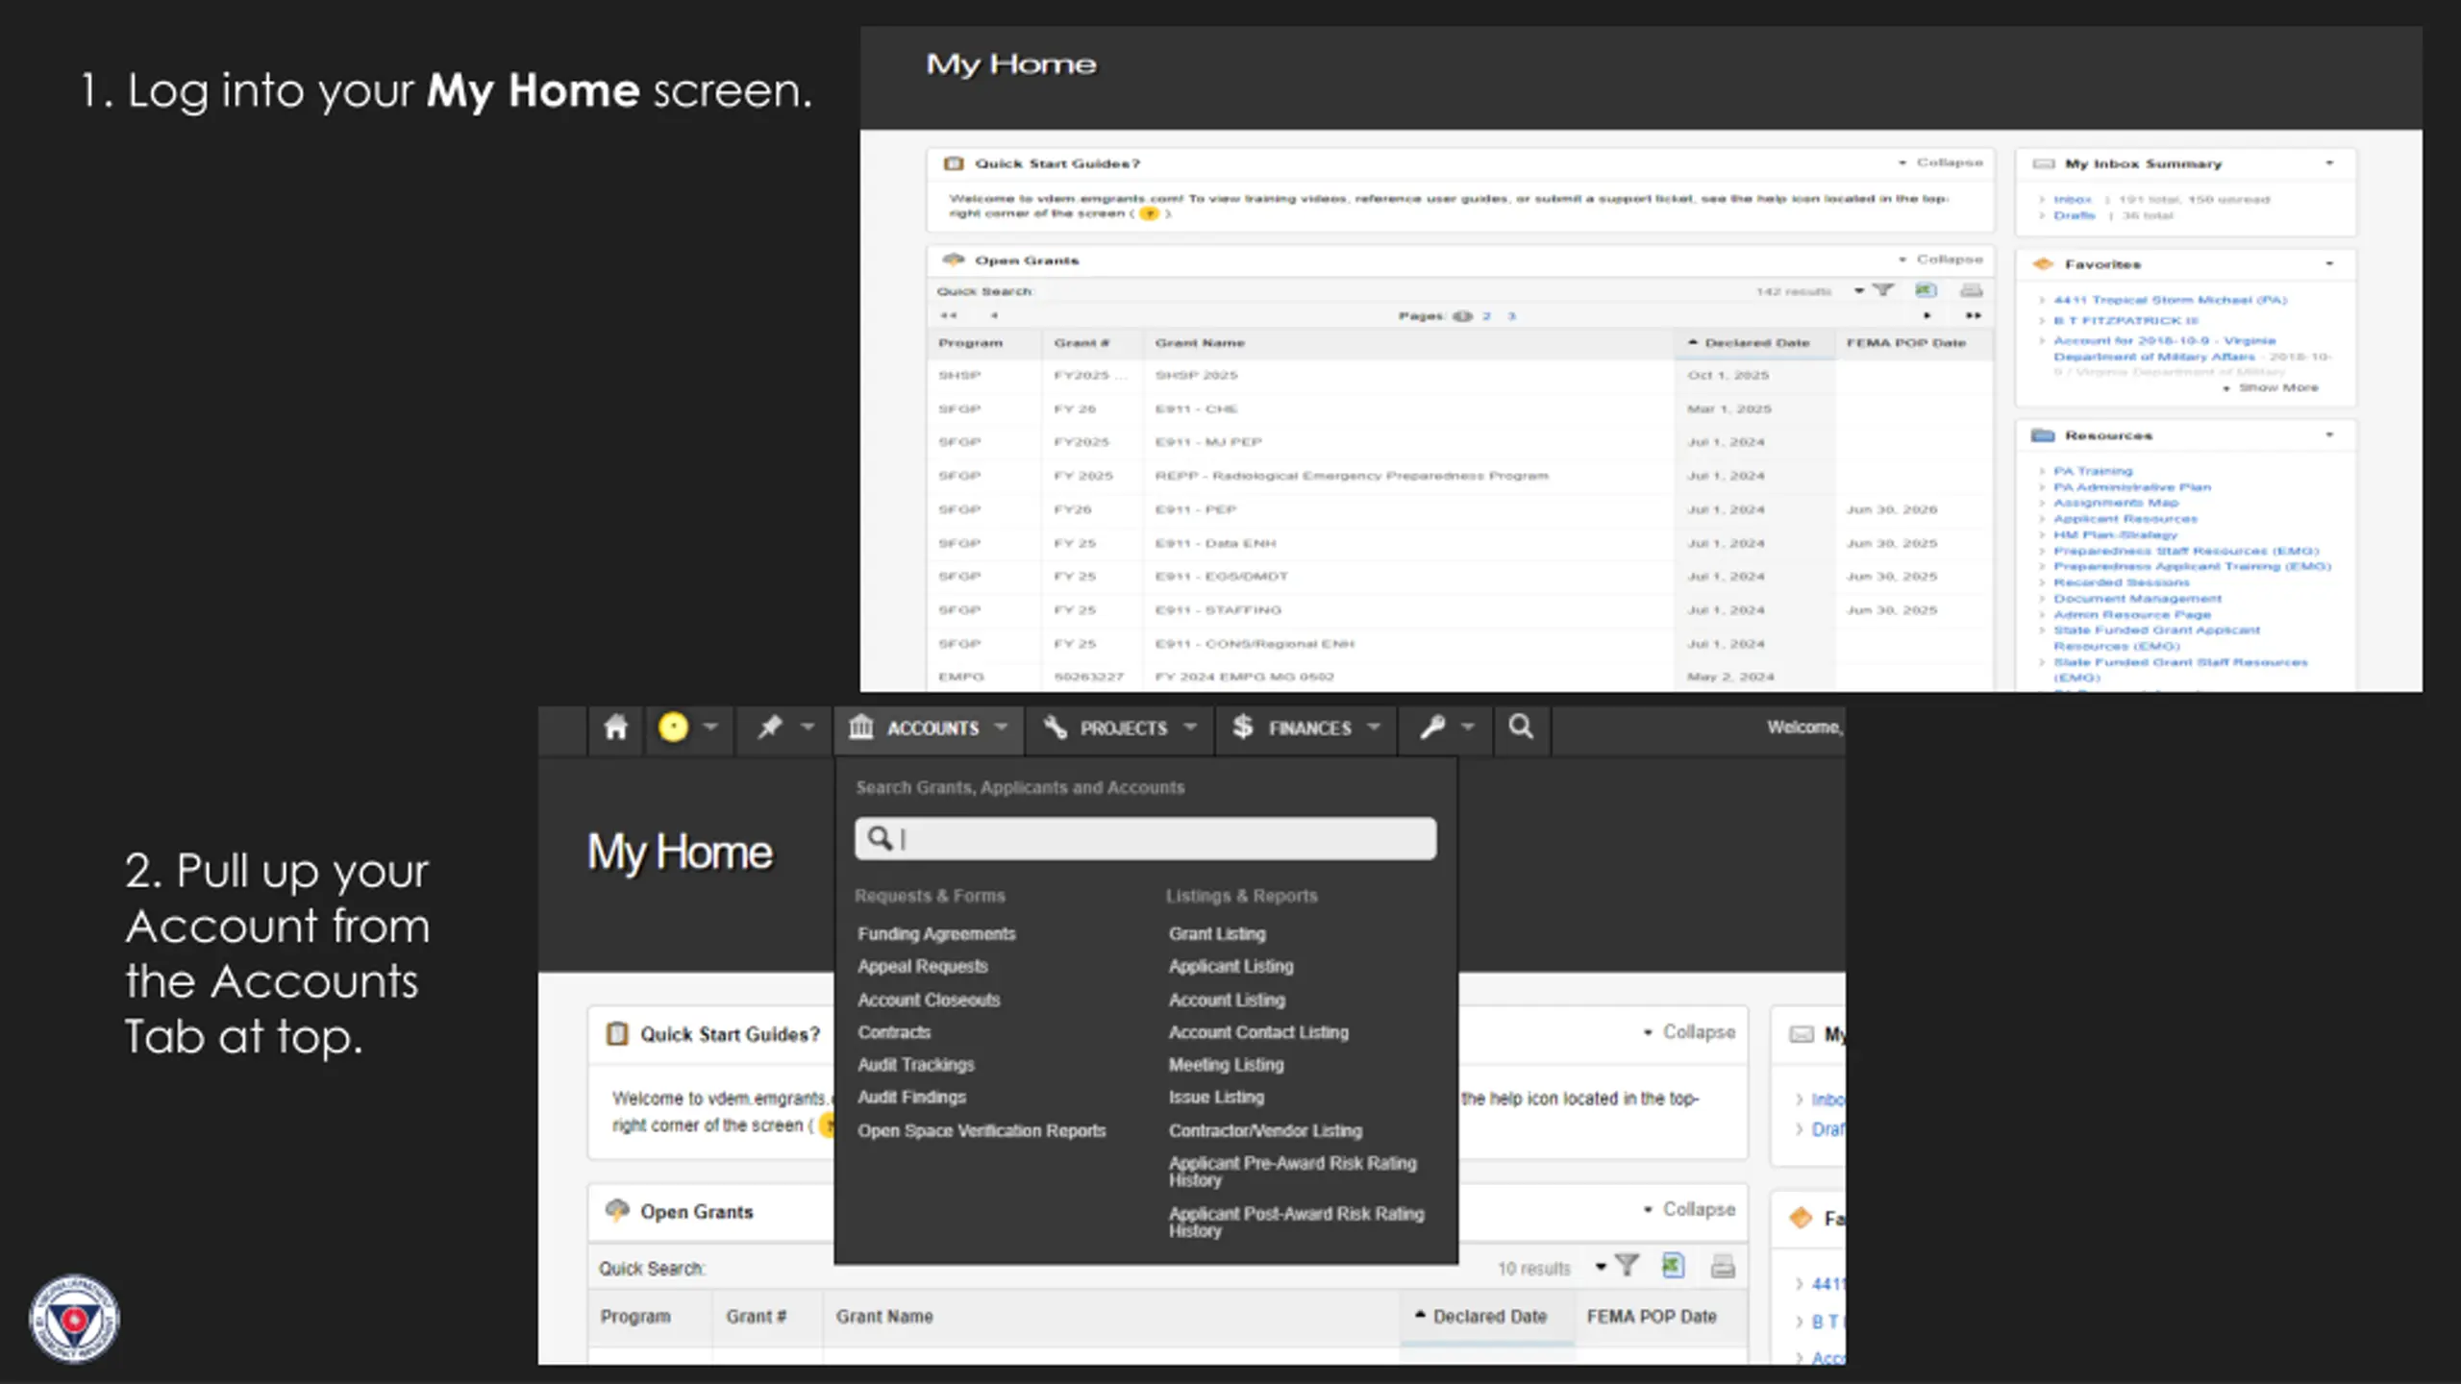2461x1384 pixels.
Task: Open the FINANCES dropdown menu
Action: [x=1306, y=728]
